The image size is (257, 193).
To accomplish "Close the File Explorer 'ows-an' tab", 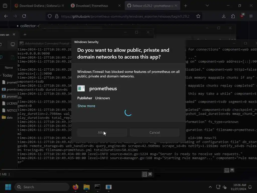I will pyautogui.click(x=14, y=34).
